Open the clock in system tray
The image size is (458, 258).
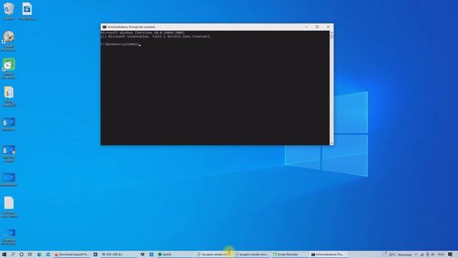[x=441, y=254]
